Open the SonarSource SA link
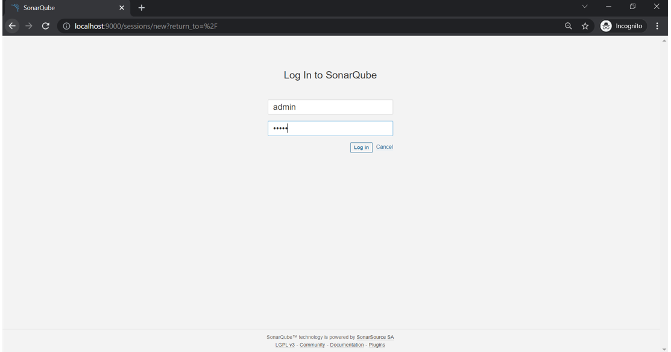The width and height of the screenshot is (671, 352). point(375,337)
